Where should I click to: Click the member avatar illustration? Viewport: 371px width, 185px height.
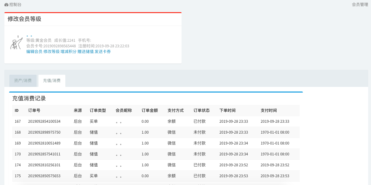click(x=17, y=42)
